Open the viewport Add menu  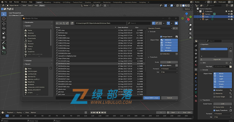click(36, 6)
